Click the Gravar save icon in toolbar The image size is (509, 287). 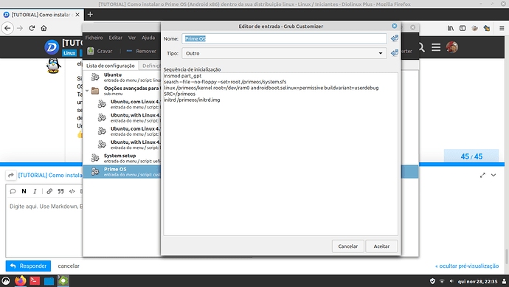tap(91, 51)
